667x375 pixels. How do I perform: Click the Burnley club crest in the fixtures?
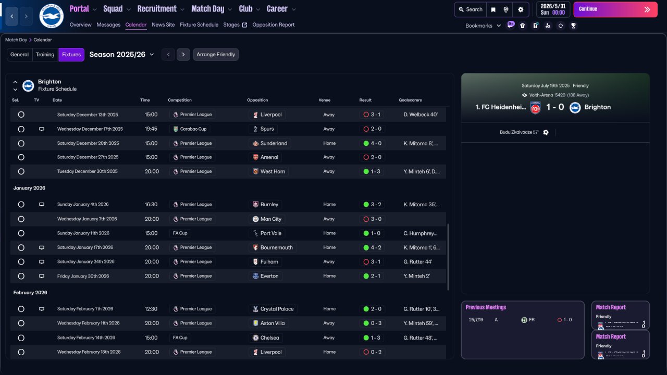click(255, 205)
